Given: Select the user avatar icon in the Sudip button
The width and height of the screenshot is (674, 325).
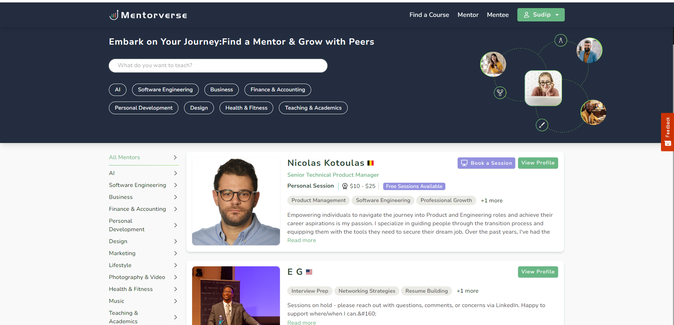Looking at the screenshot, I should (526, 14).
